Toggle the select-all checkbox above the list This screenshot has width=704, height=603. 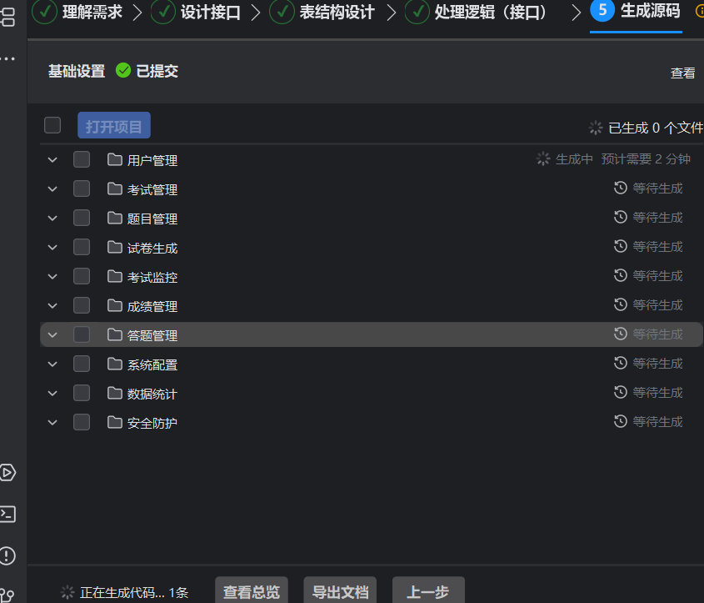pos(52,124)
